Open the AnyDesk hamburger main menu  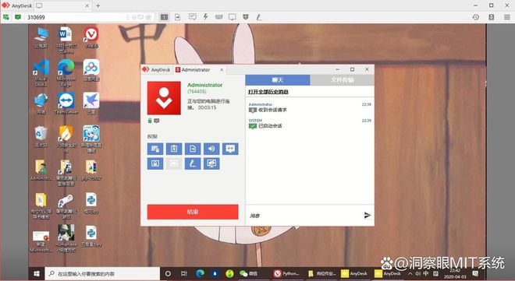[x=507, y=17]
